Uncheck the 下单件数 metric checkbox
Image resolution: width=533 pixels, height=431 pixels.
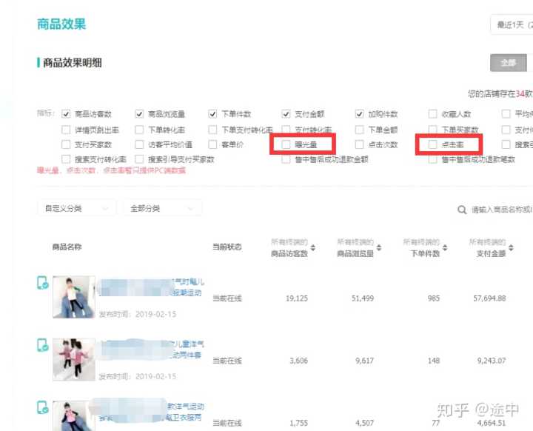click(x=212, y=114)
